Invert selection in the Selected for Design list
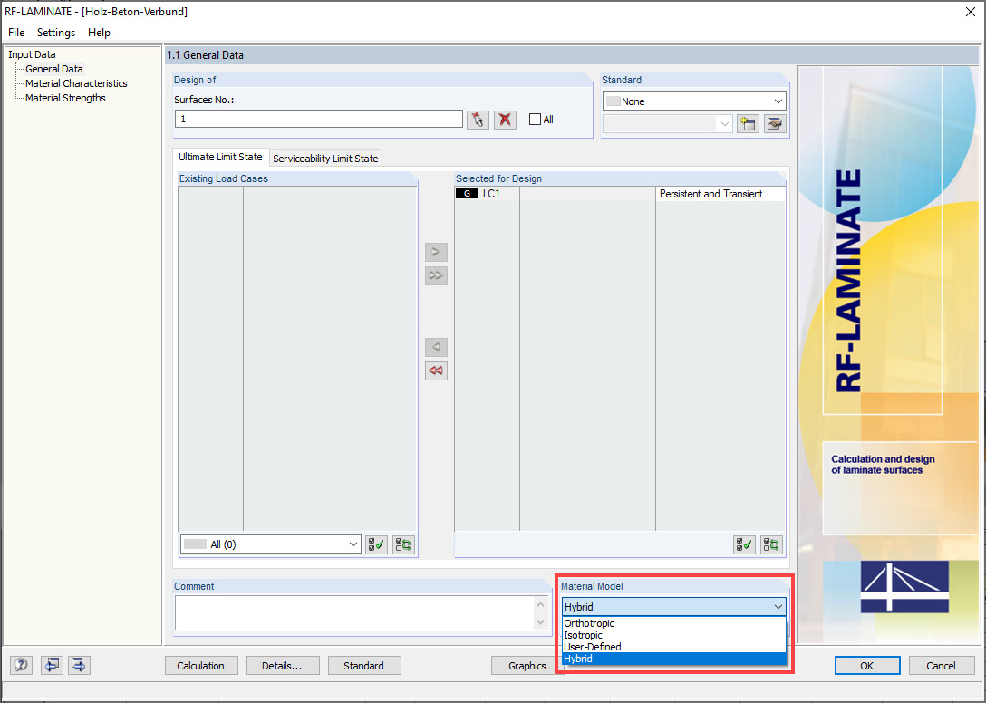The image size is (986, 703). [x=771, y=544]
